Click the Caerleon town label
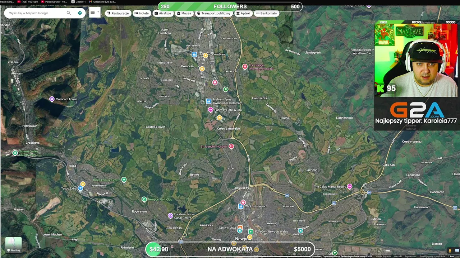The image size is (460, 258). coord(311,170)
